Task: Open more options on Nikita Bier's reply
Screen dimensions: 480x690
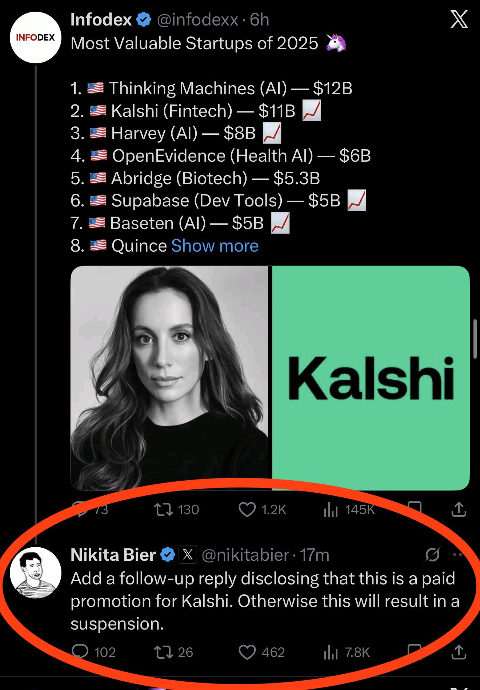Action: click(x=457, y=555)
